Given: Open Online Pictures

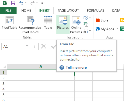Looking at the screenshot, I should (x=76, y=25).
